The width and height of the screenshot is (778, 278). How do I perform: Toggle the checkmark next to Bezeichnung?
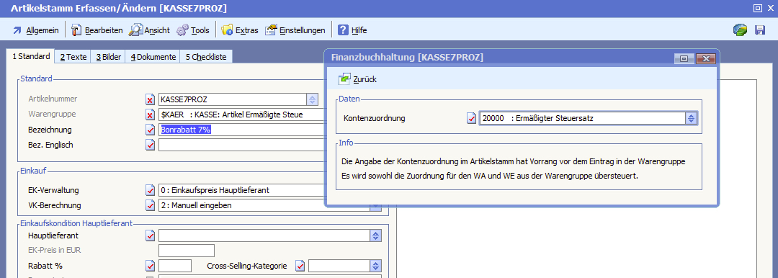click(151, 130)
